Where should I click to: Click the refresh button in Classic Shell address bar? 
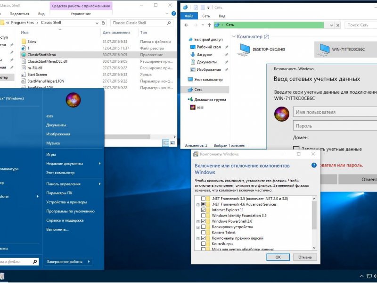tap(103, 23)
